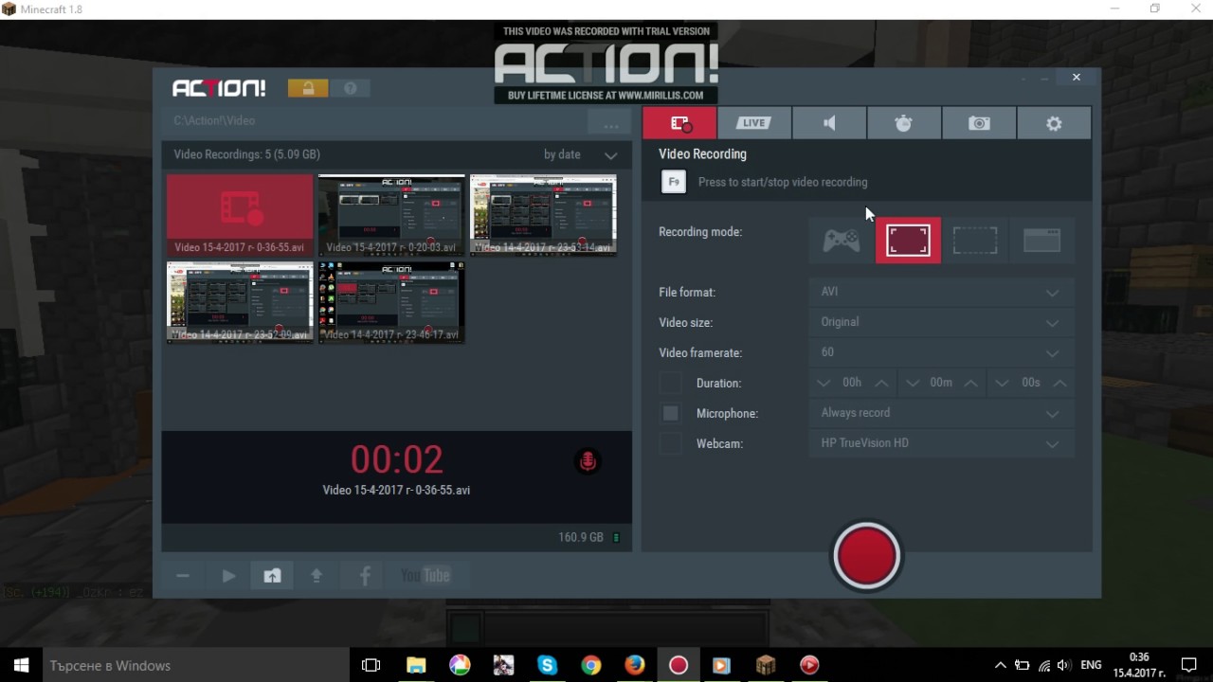This screenshot has width=1213, height=682.
Task: Show hidden system tray icons
Action: (1000, 665)
